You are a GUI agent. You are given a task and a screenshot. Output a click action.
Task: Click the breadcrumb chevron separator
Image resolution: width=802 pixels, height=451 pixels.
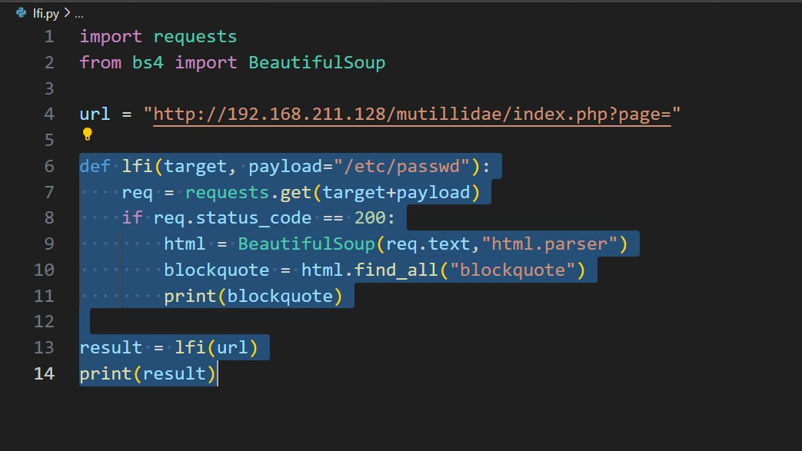pos(67,13)
